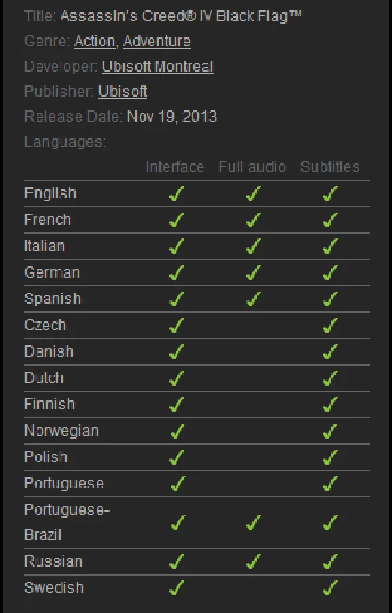Click English full audio checkmark
Image resolution: width=392 pixels, height=613 pixels.
(x=254, y=193)
